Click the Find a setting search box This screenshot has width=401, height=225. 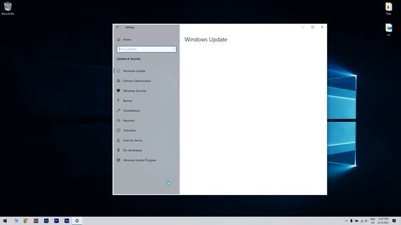[x=146, y=49]
